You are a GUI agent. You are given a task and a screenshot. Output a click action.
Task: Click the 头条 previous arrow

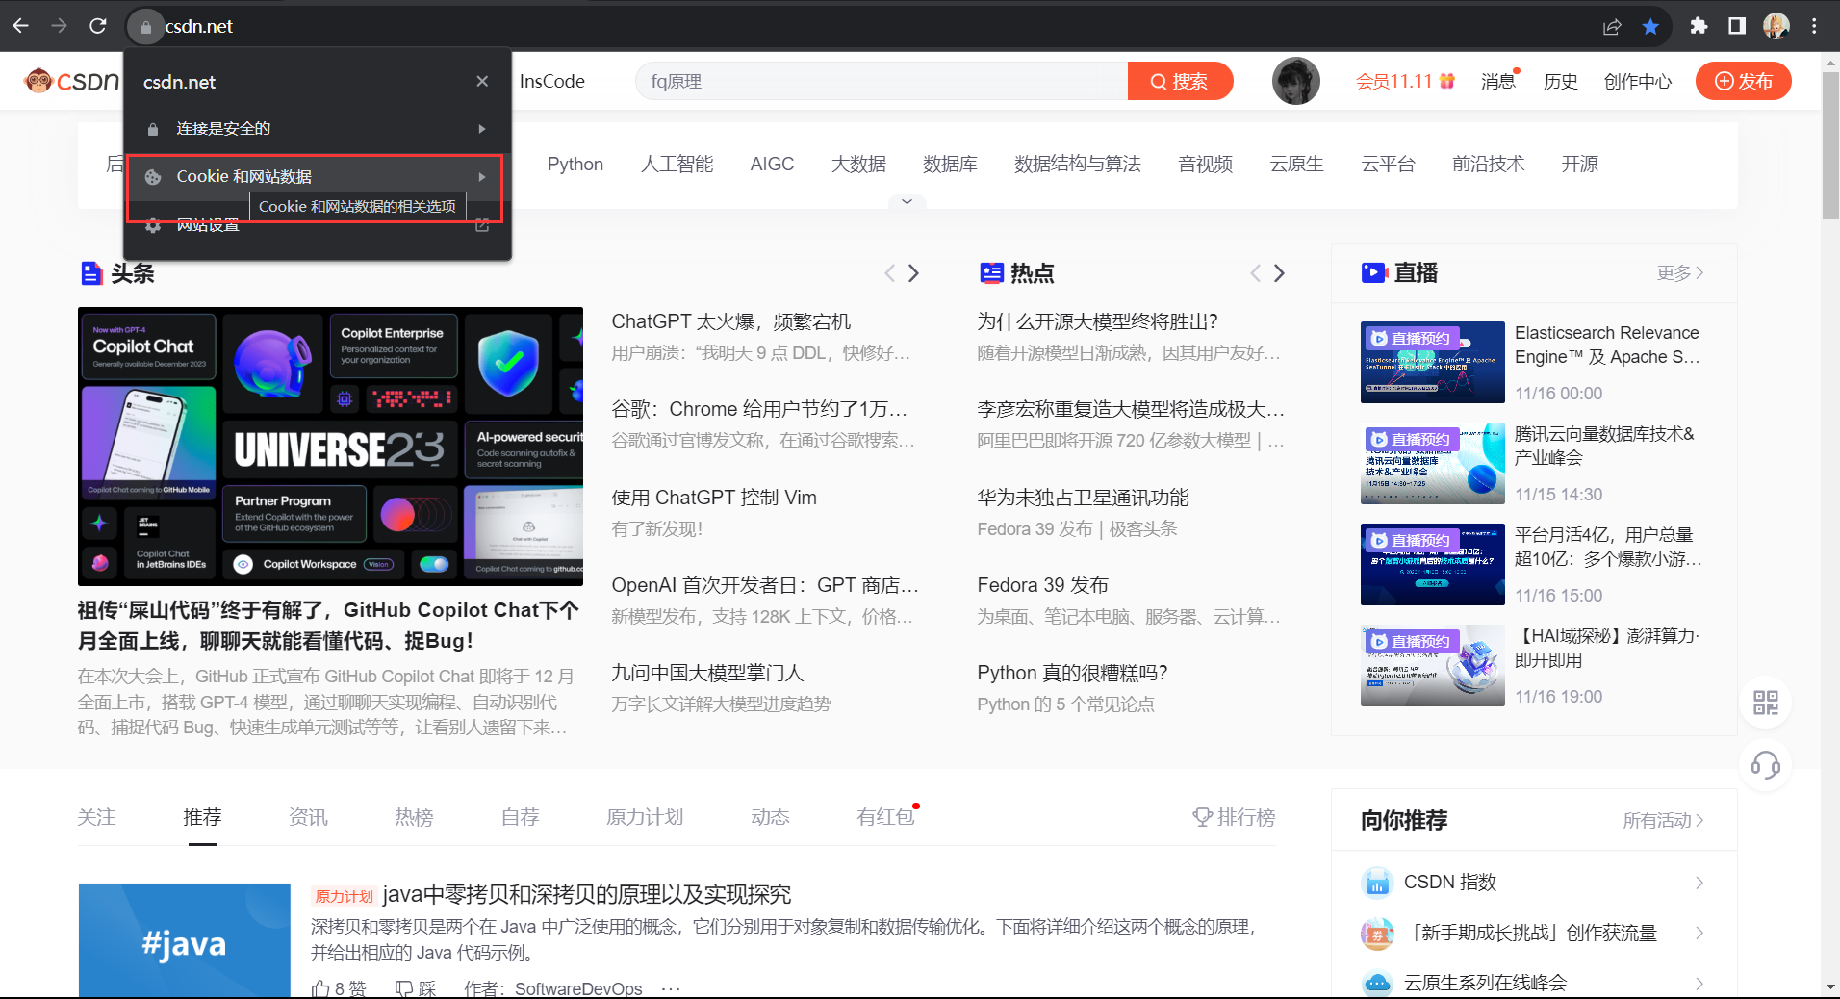(890, 273)
